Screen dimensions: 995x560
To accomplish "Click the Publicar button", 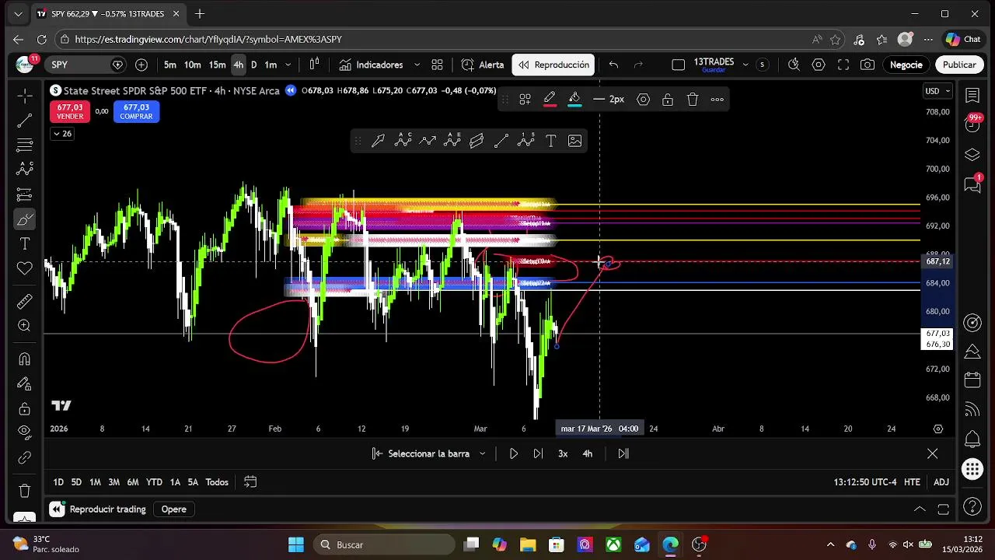I will (959, 65).
